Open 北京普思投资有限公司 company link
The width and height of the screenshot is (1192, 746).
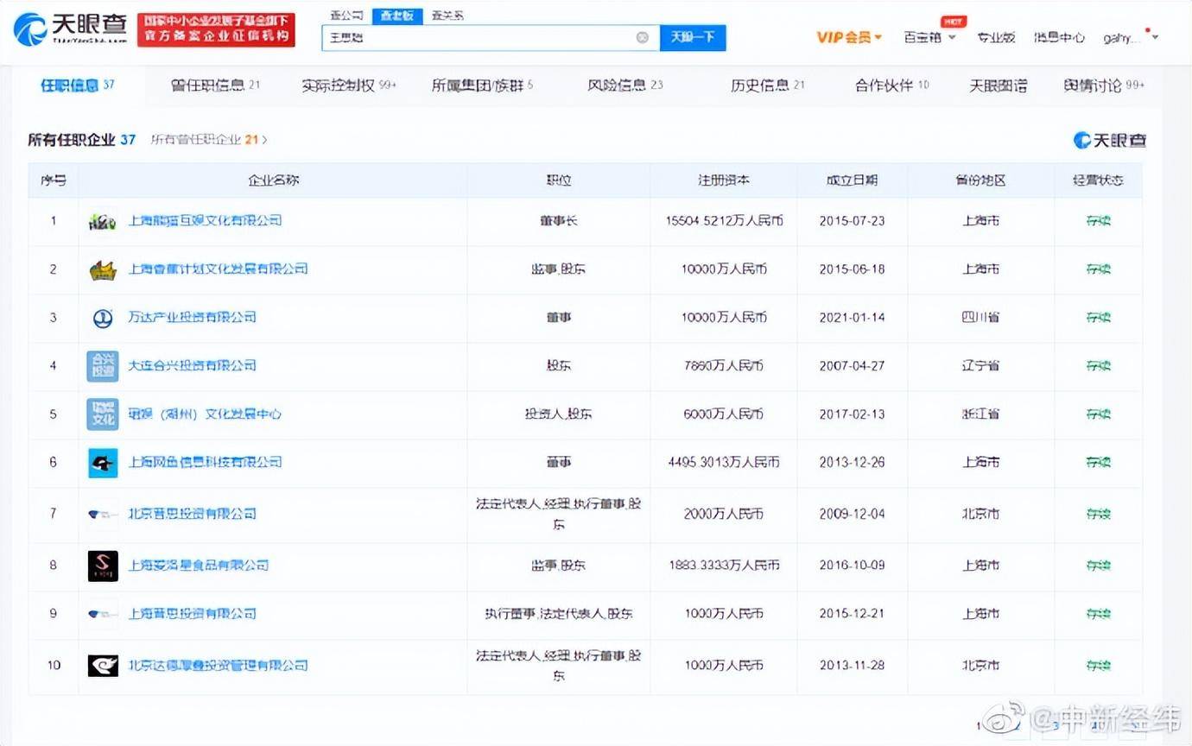point(193,514)
